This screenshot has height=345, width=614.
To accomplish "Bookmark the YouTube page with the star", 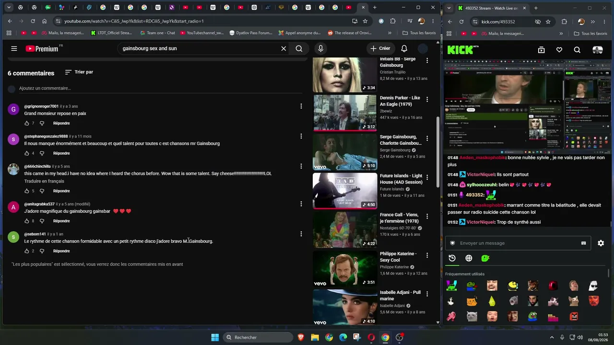I will 365,21.
